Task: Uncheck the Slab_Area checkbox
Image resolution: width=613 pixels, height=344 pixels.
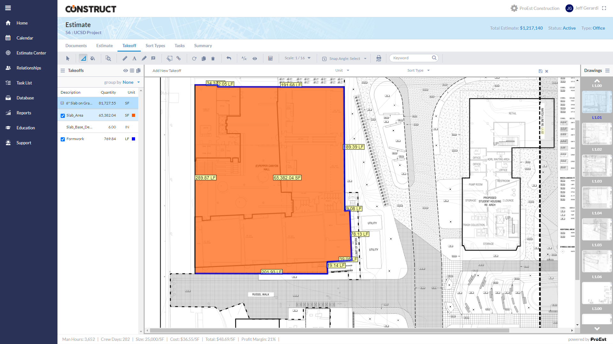Action: [63, 116]
